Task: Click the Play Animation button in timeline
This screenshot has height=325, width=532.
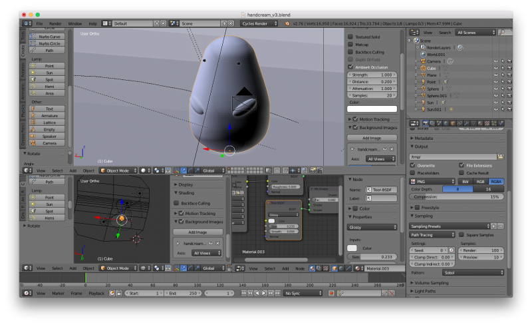Action: [263, 293]
